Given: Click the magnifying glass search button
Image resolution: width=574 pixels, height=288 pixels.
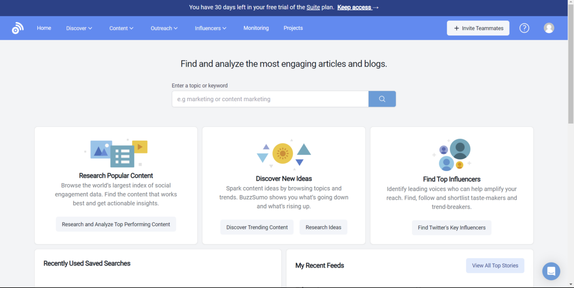Looking at the screenshot, I should (x=382, y=99).
